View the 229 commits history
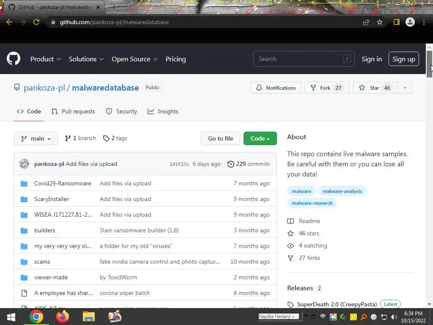Screen dimensions: 433x325 point(249,164)
